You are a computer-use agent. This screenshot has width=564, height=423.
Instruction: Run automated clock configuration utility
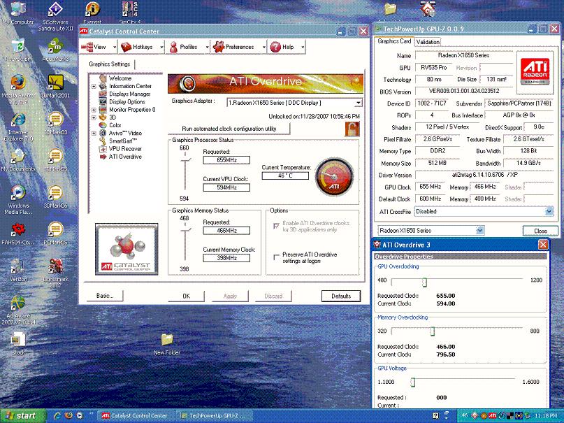tap(229, 129)
